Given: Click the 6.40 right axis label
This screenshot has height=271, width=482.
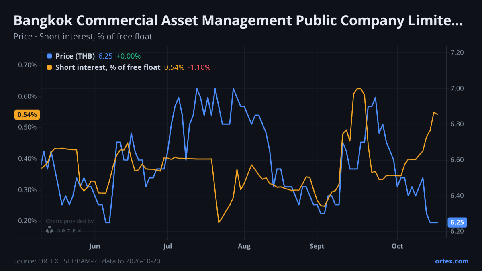Looking at the screenshot, I should point(457,196).
